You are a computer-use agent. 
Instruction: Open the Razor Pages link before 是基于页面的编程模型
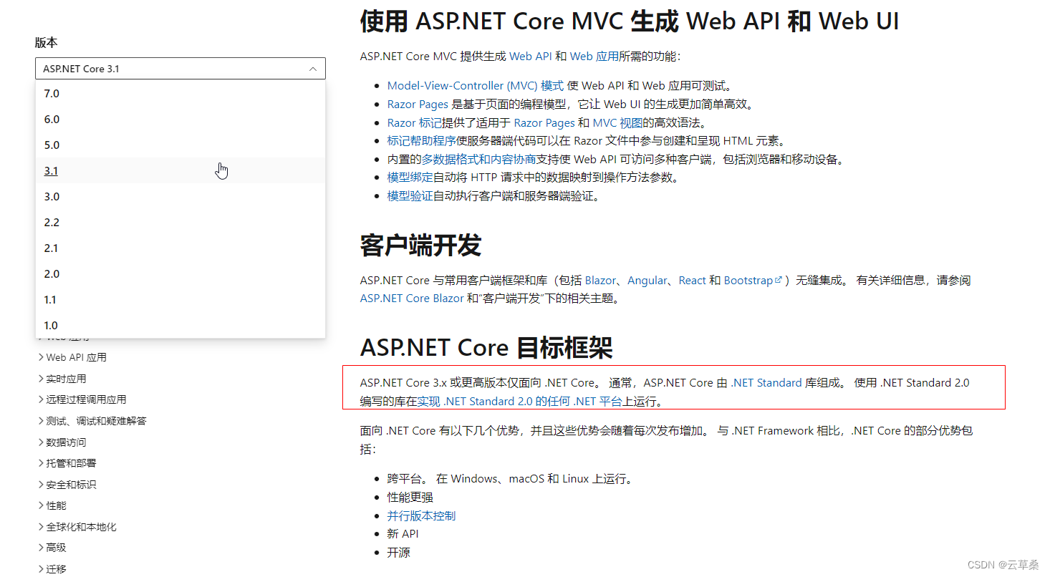click(x=418, y=105)
